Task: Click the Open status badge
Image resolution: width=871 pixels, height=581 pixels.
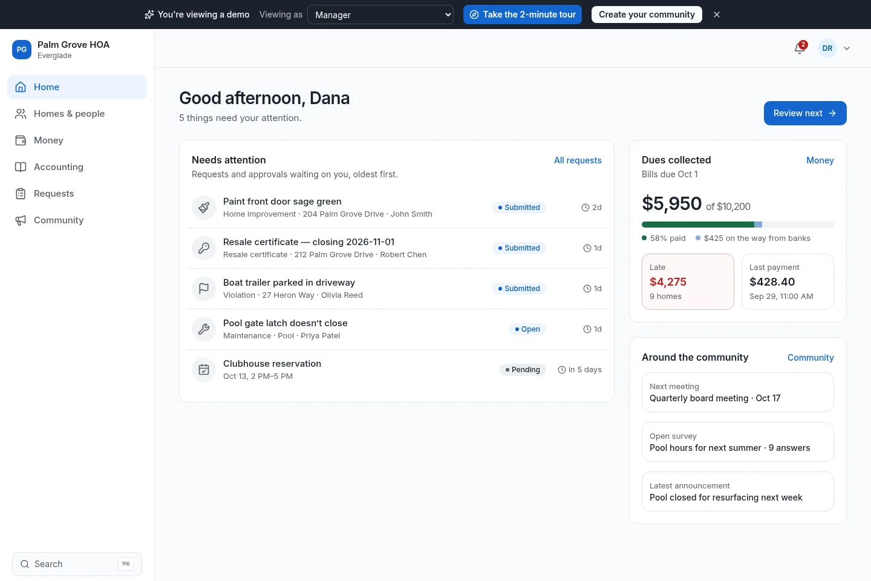Action: coord(527,329)
